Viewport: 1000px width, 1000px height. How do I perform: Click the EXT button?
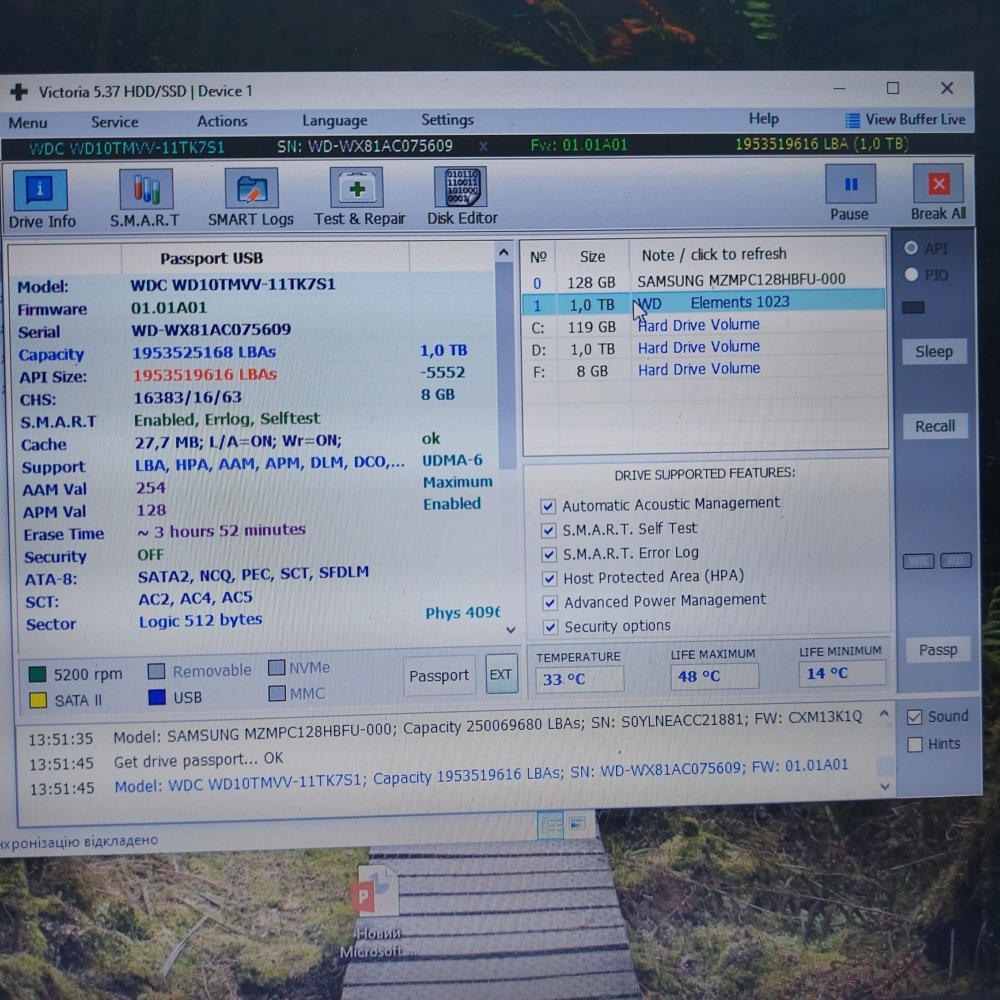[x=501, y=674]
